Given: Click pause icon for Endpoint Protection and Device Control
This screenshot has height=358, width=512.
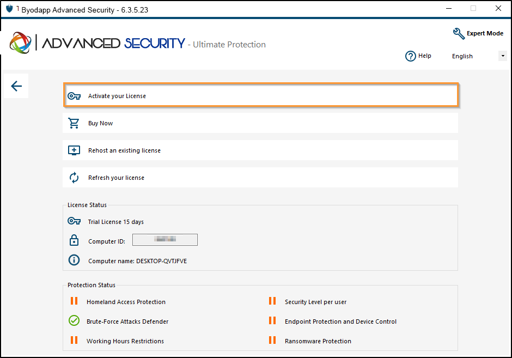Looking at the screenshot, I should 272,320.
